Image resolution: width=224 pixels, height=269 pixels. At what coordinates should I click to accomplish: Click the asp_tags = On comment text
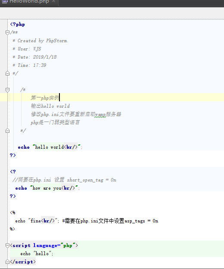pyautogui.click(x=110, y=221)
